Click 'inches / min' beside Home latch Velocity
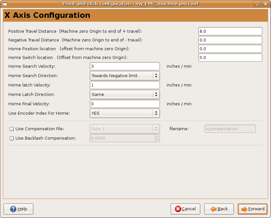 [x=179, y=85]
